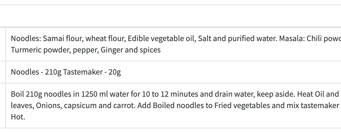Click the word "Hot." ending the instructions
This screenshot has width=341, height=134.
18,117
